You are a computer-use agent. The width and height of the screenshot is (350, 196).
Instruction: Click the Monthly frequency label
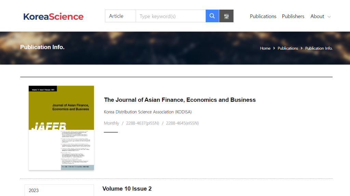[x=111, y=123]
